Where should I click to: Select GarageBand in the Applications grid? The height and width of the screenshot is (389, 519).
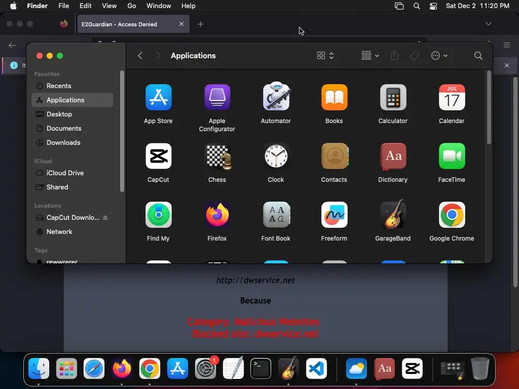point(393,214)
